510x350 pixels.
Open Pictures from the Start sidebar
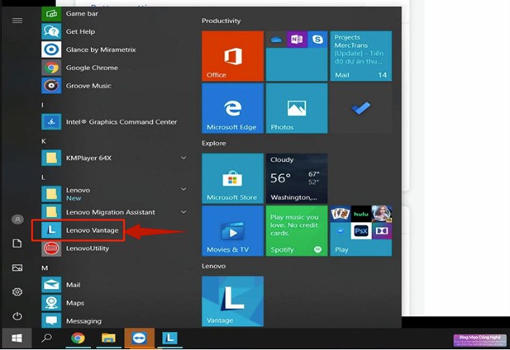point(17,267)
